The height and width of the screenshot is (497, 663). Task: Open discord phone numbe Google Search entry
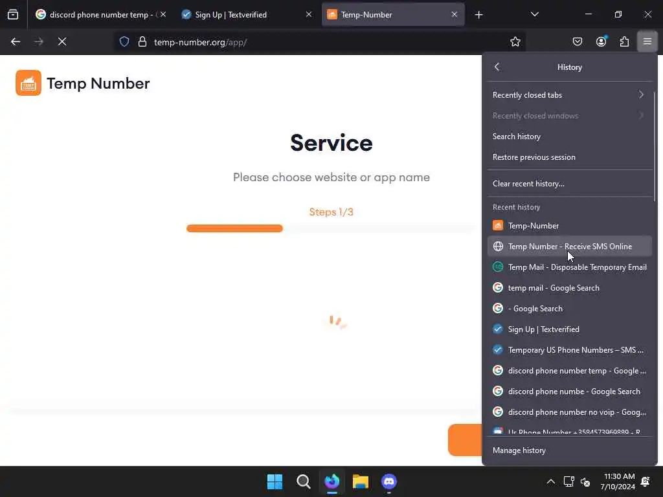pyautogui.click(x=569, y=391)
